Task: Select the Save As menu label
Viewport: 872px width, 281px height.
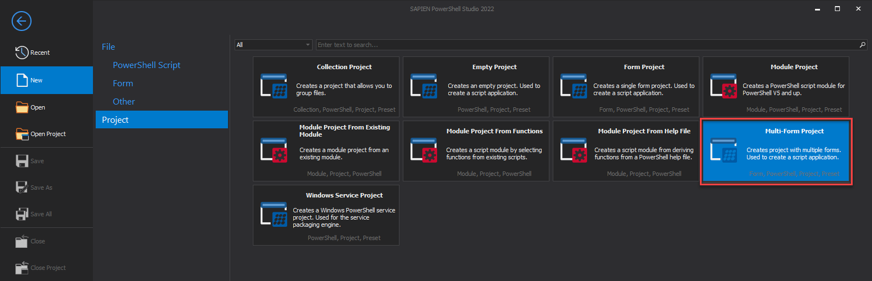Action: tap(41, 188)
